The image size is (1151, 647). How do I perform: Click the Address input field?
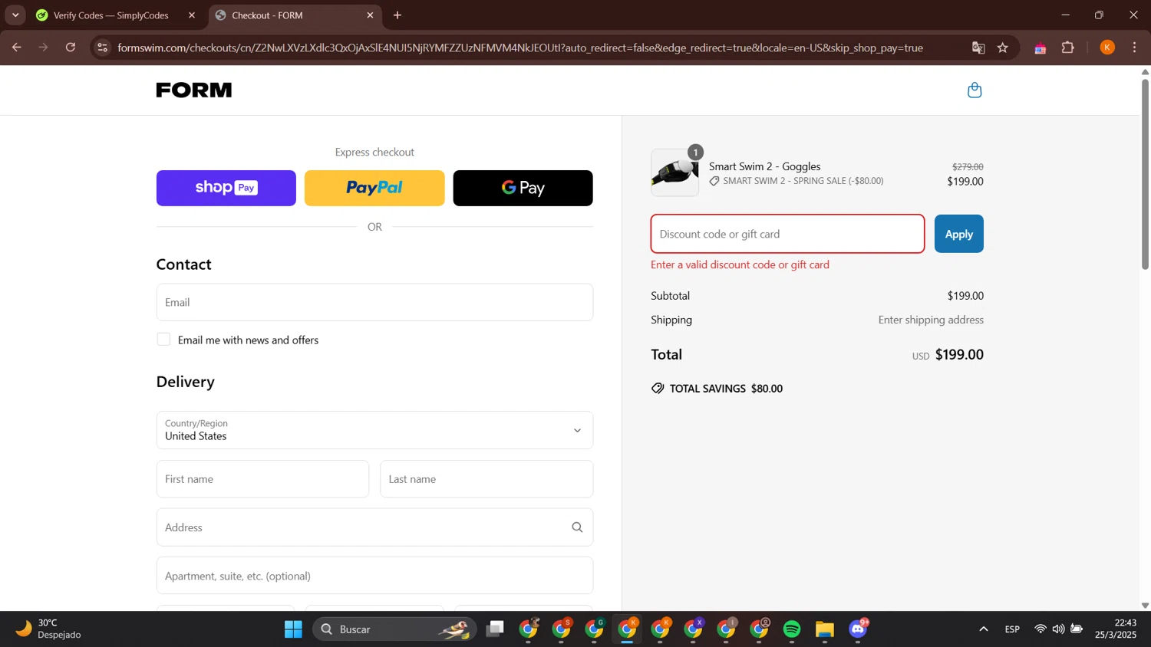click(x=374, y=527)
